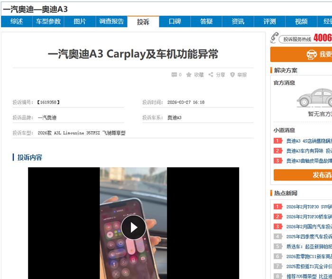Open the 综述 overview tab
Viewport: 332px width, 279px height.
pyautogui.click(x=17, y=21)
